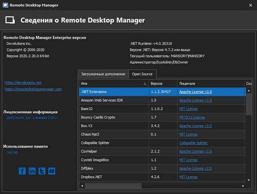Open Apache License link for Box.V2
The width and height of the screenshot is (257, 194).
(196, 126)
